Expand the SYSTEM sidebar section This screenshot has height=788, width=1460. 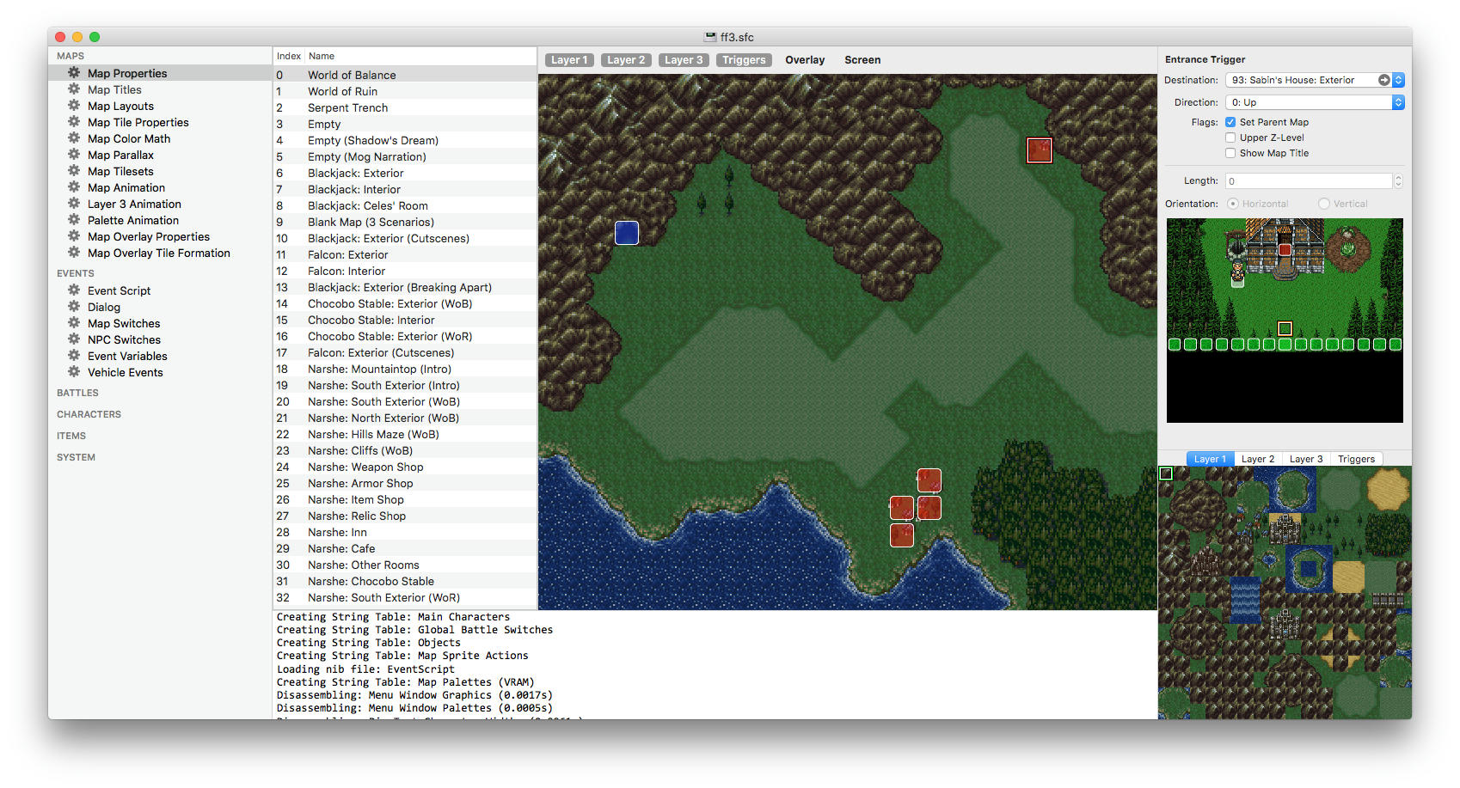(76, 457)
